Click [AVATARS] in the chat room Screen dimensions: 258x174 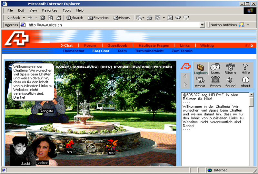(x=141, y=67)
